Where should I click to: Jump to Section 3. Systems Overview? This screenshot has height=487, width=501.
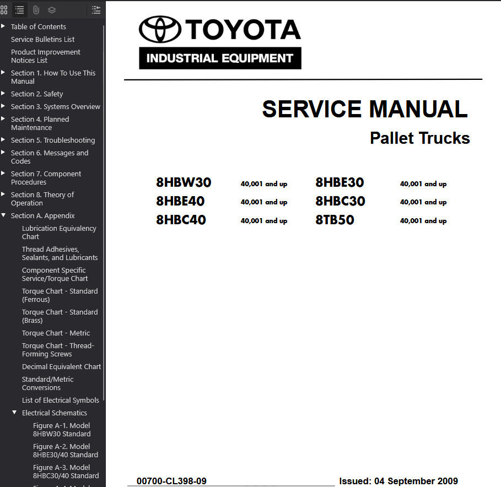(55, 106)
